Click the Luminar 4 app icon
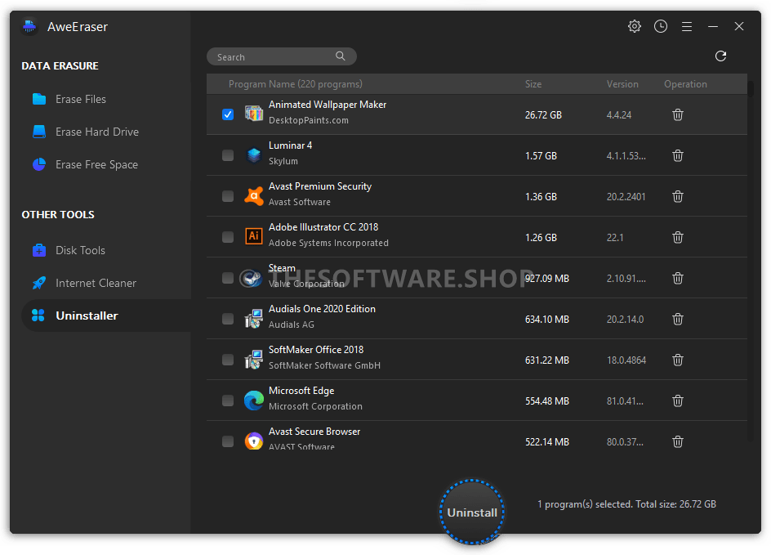Image resolution: width=771 pixels, height=555 pixels. click(x=254, y=155)
